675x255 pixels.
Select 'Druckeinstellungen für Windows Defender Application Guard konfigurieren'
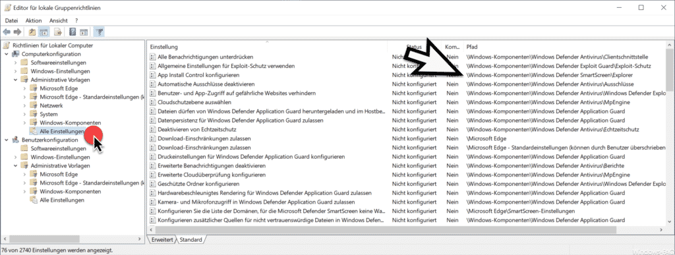click(251, 157)
